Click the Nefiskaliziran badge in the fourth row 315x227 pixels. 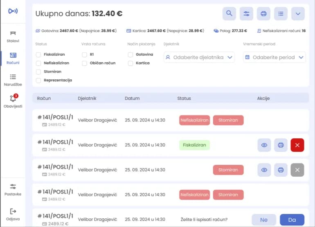pos(194,195)
